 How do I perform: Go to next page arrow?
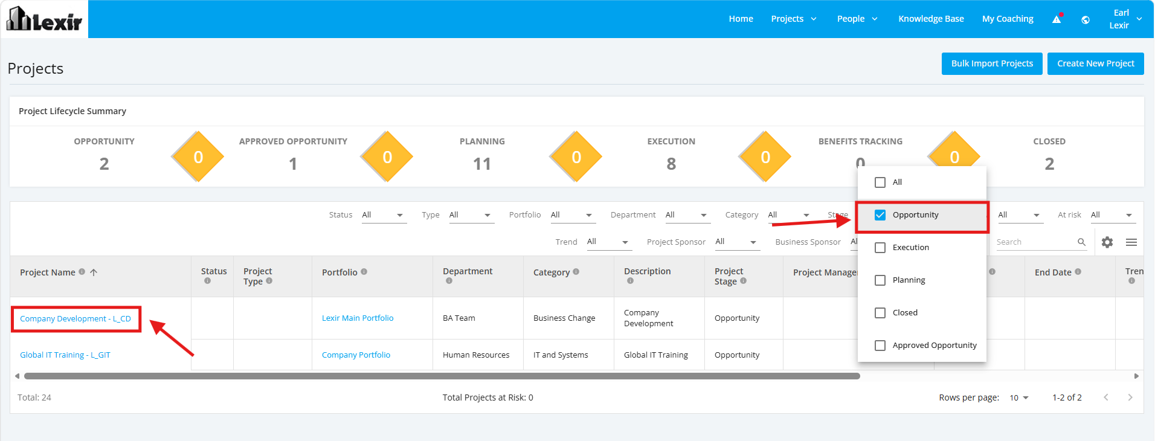click(x=1130, y=398)
